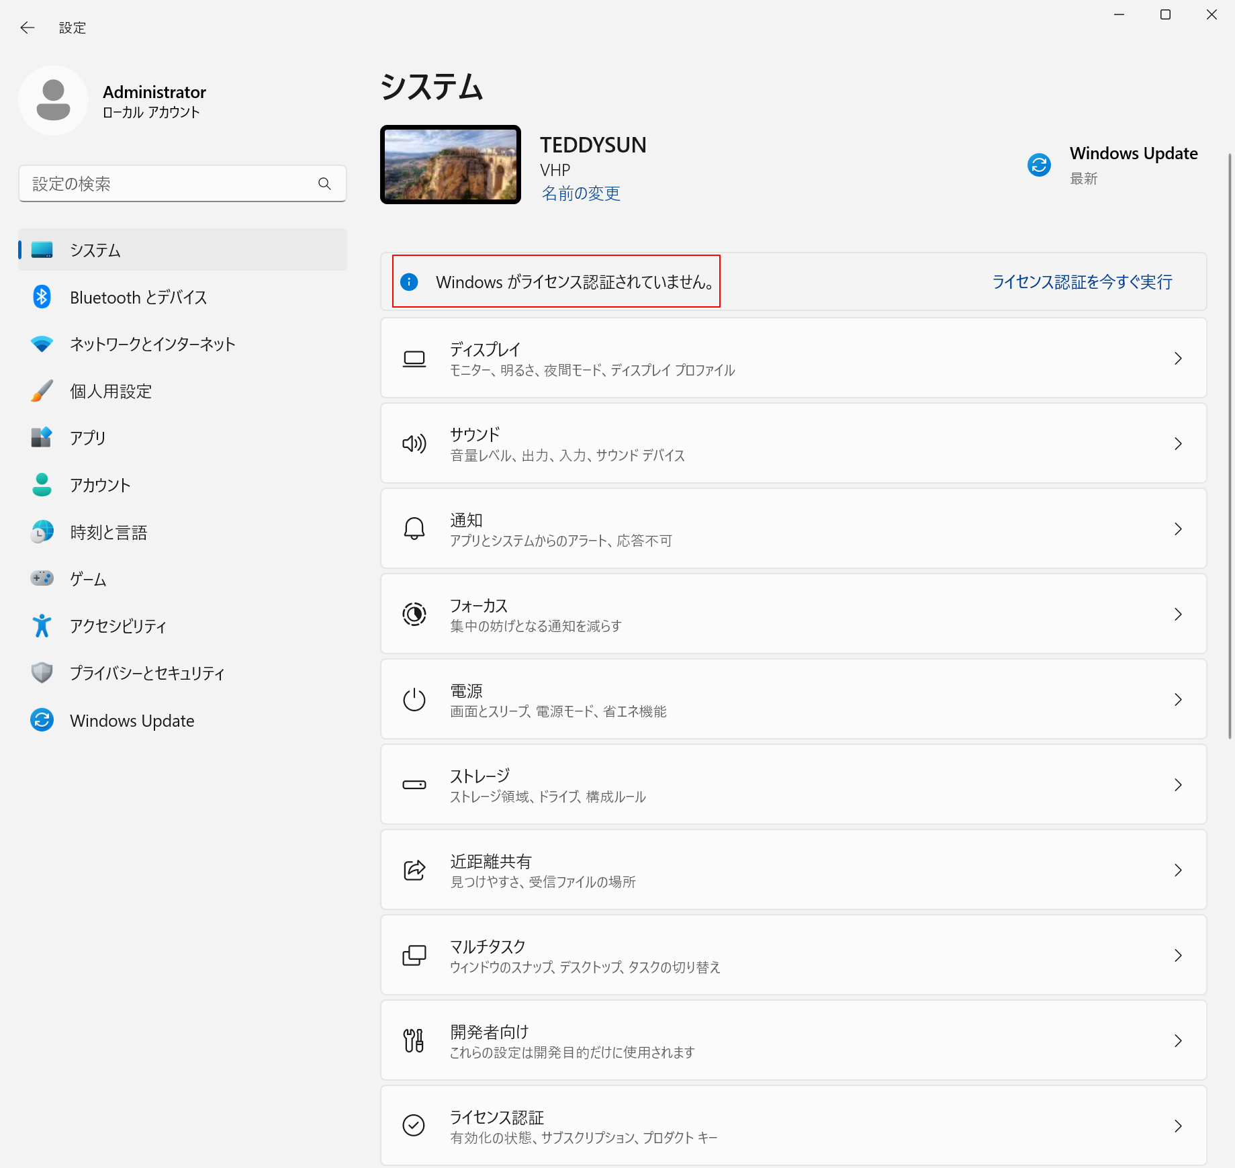Open Bluetooth とデバイス section
Image resolution: width=1235 pixels, height=1168 pixels.
click(x=183, y=297)
